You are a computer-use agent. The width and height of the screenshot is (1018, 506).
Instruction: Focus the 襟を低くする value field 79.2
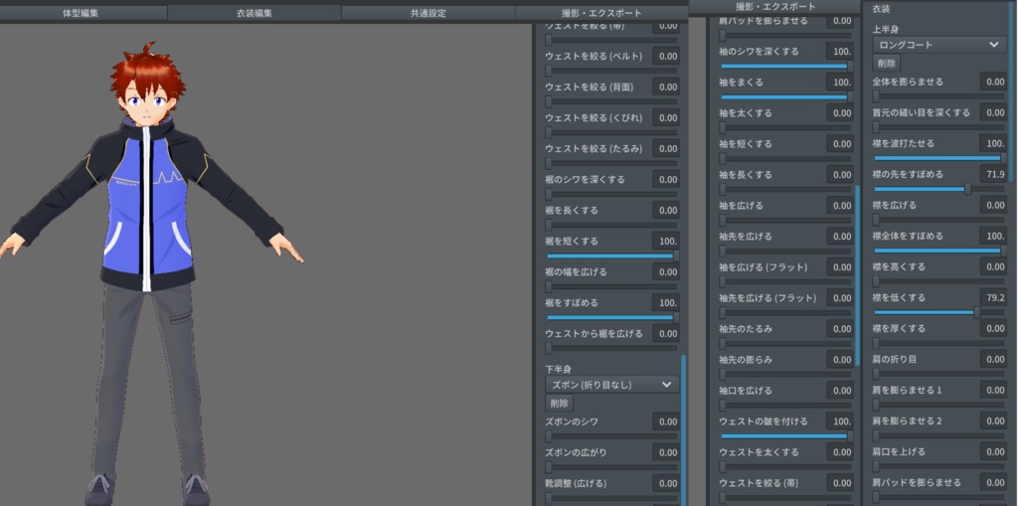993,297
